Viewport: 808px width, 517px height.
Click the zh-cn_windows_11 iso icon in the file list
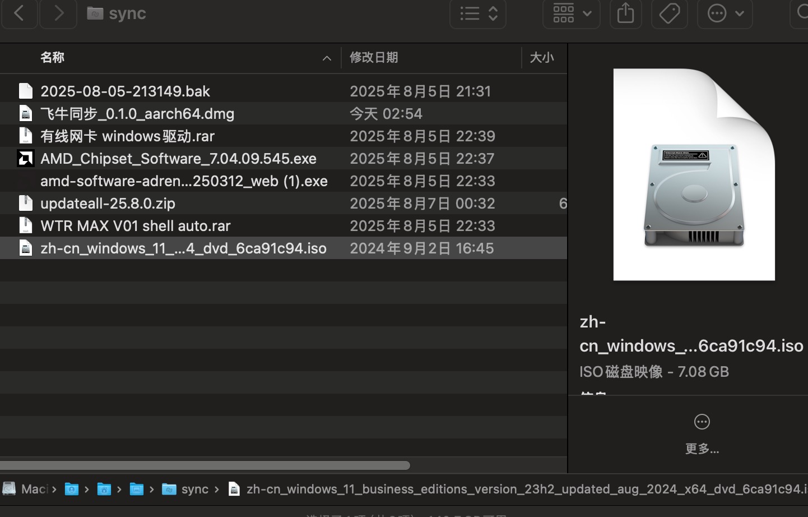[26, 248]
